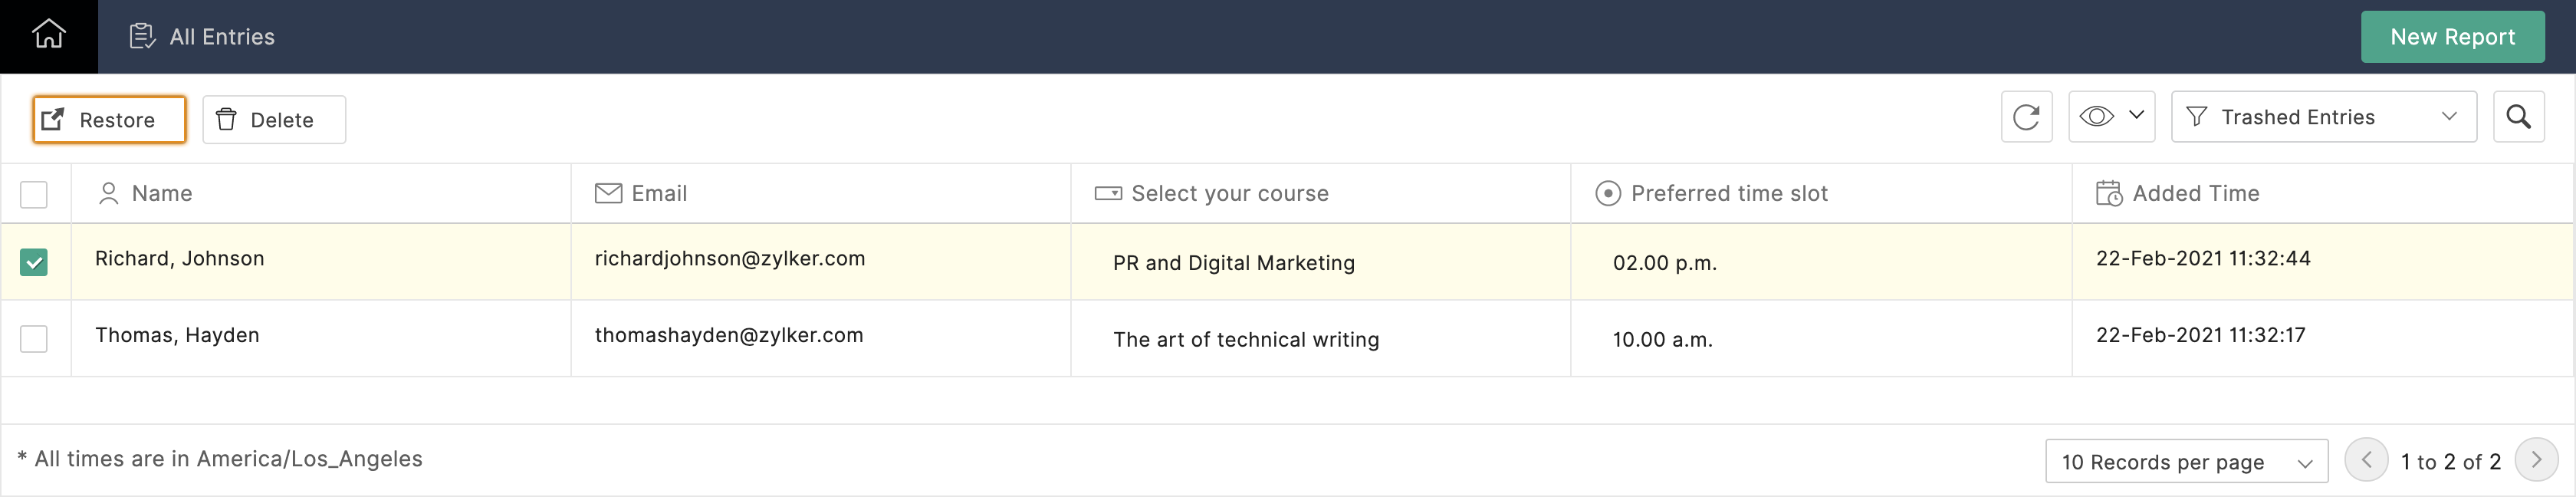Click the Added Time column header

tap(2195, 193)
